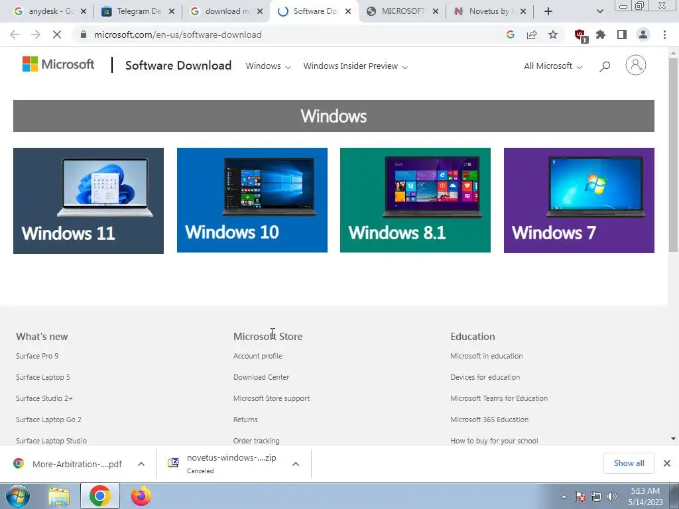
Task: Expand the Windows Insider Preview dropdown
Action: coord(355,66)
